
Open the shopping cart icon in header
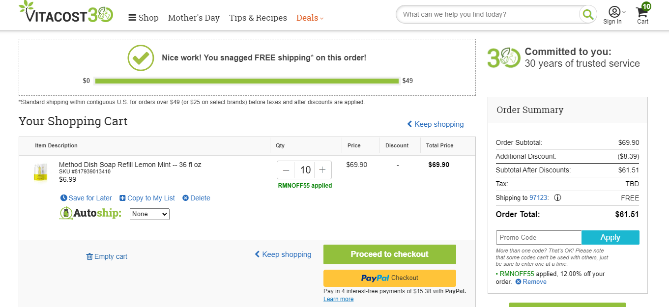642,14
